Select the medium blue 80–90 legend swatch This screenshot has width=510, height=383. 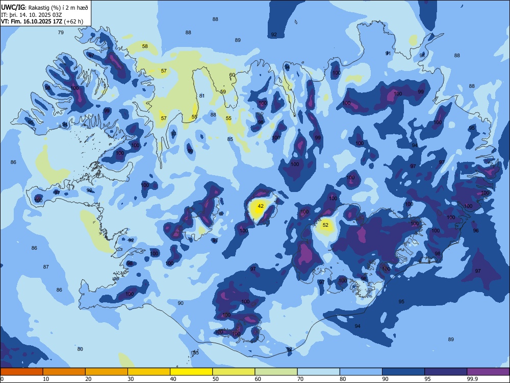point(361,372)
